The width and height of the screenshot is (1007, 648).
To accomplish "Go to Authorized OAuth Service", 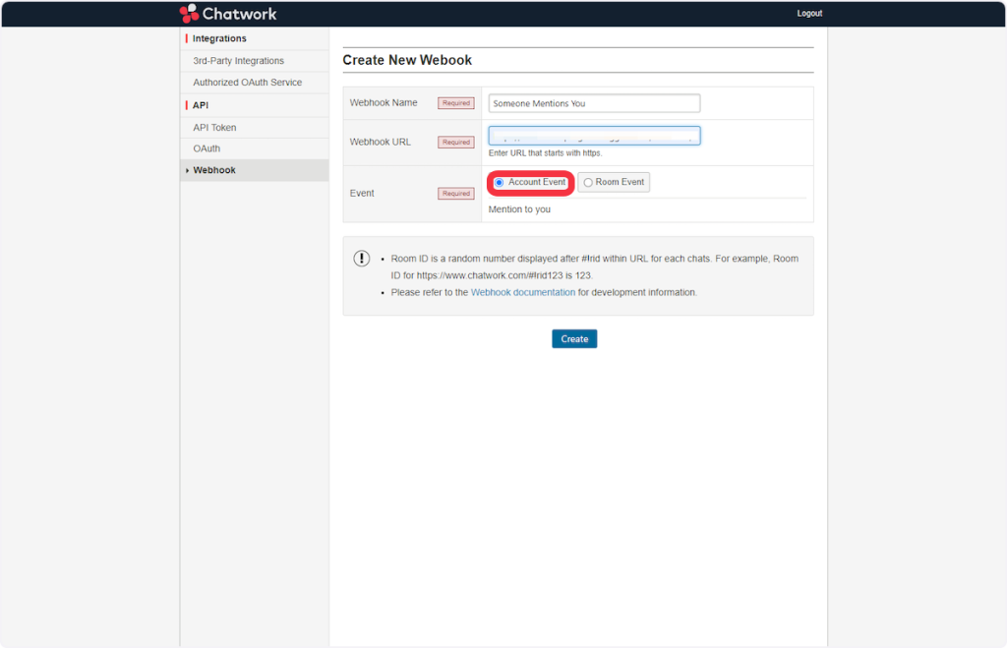I will tap(247, 83).
